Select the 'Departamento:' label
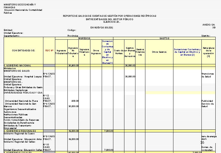221x153 pixels. (x=12, y=36)
